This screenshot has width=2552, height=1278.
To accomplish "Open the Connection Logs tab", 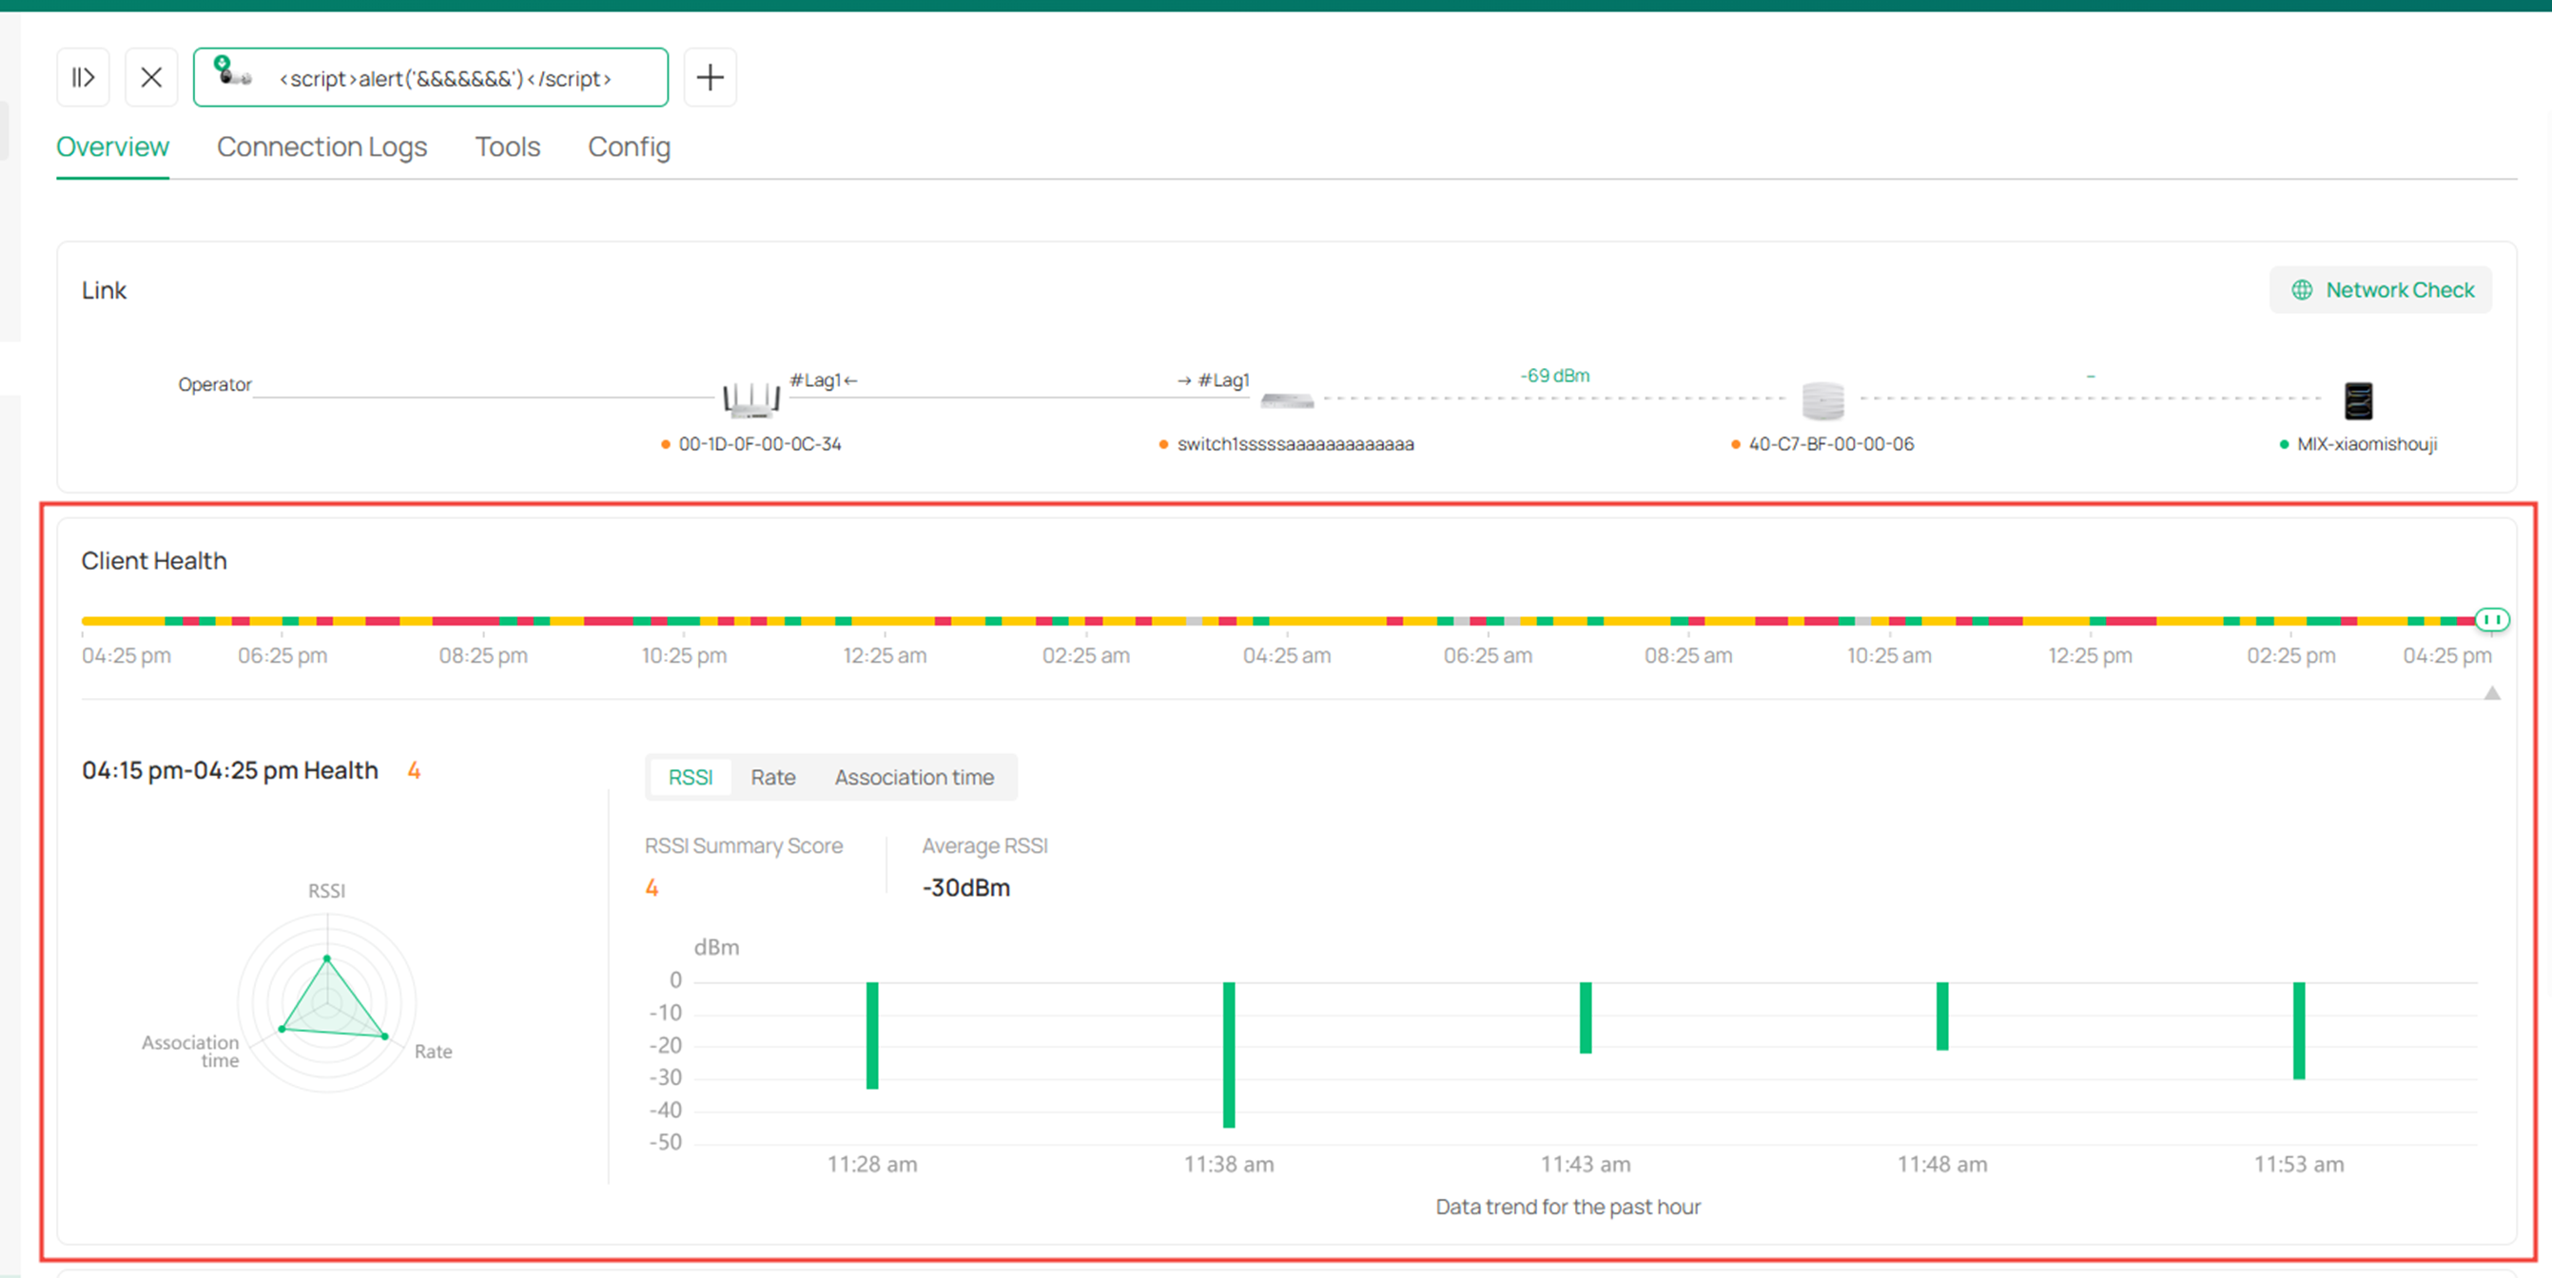I will pos(321,146).
